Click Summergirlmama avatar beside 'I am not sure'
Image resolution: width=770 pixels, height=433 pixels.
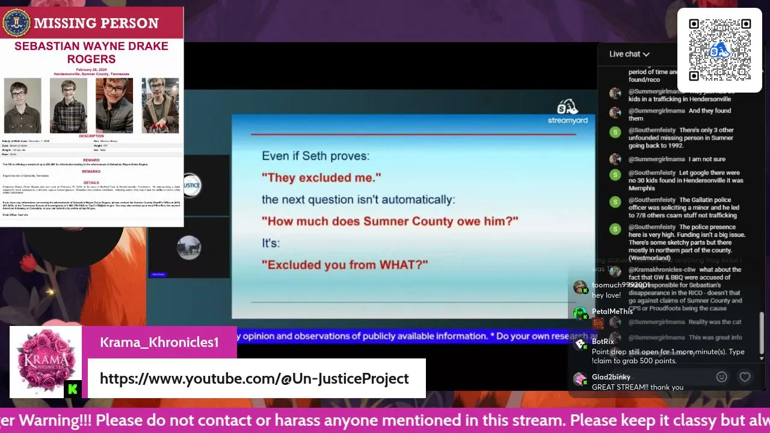pos(615,159)
